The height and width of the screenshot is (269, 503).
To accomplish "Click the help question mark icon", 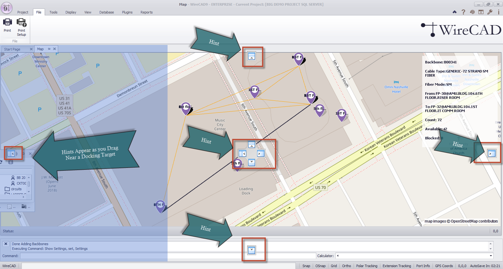I will (463, 12).
